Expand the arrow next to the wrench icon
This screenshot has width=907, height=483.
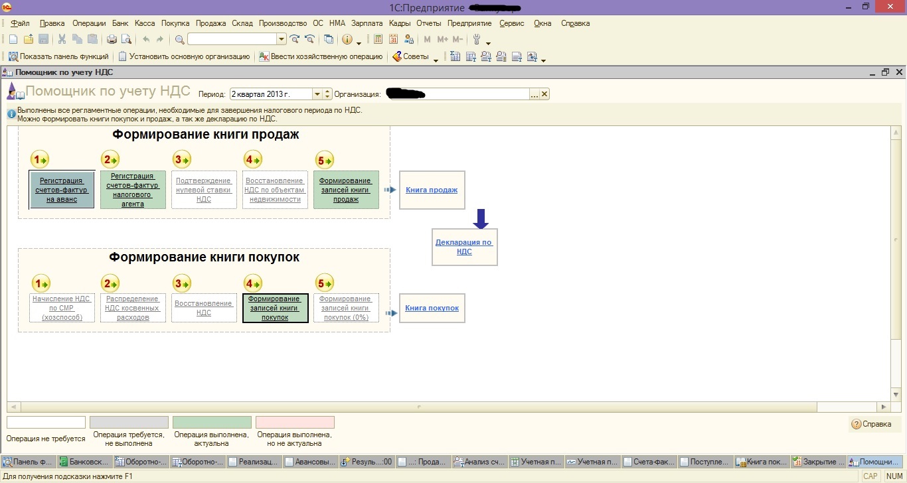[x=489, y=42]
